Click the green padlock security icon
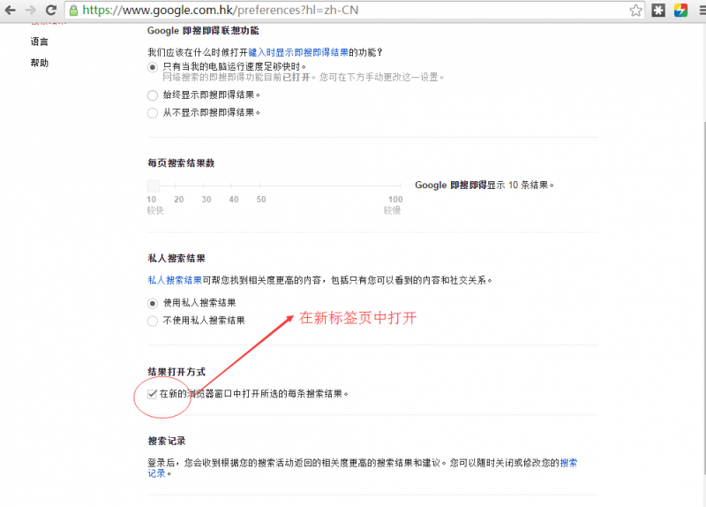The image size is (706, 507). [x=74, y=11]
